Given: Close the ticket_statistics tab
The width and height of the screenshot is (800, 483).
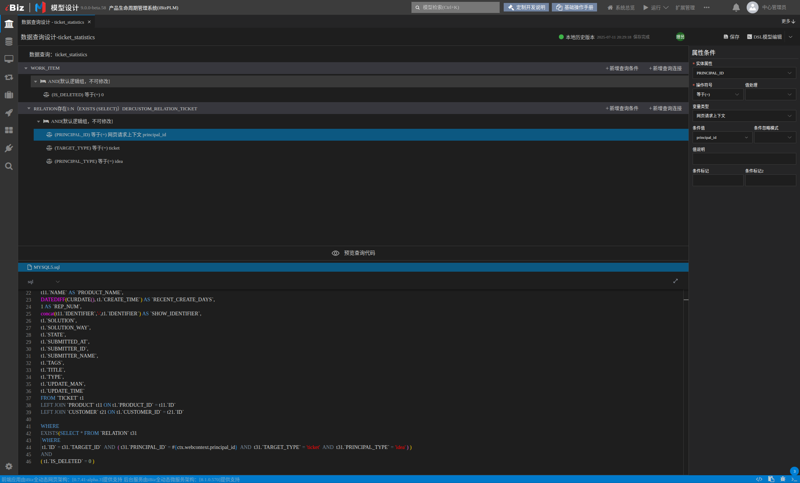Looking at the screenshot, I should [x=89, y=22].
